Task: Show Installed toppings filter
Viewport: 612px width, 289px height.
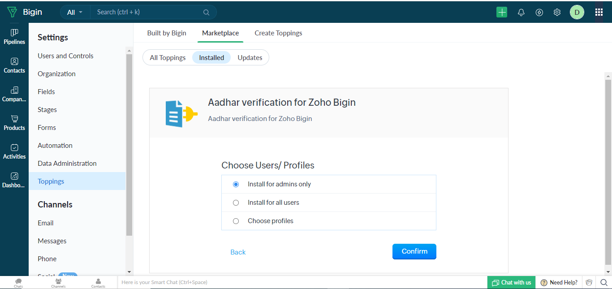Action: tap(211, 57)
